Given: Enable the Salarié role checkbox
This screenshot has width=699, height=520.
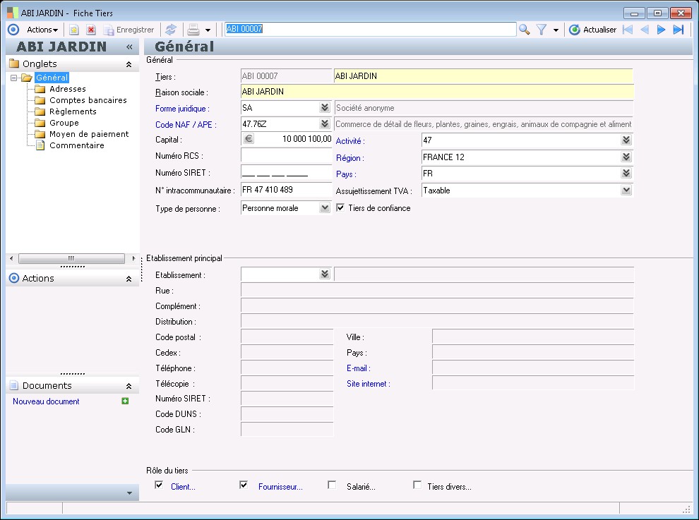Looking at the screenshot, I should pos(332,485).
